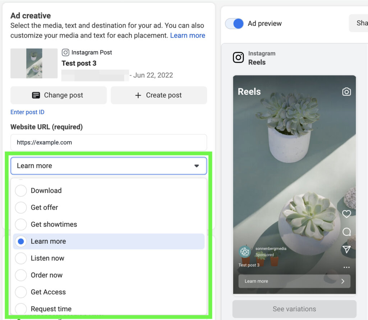Click the Website URL input field
This screenshot has width=368, height=320.
pos(109,142)
